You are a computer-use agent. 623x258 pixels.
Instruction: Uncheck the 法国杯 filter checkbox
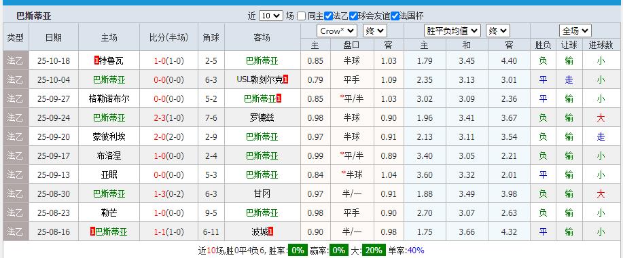(x=395, y=16)
